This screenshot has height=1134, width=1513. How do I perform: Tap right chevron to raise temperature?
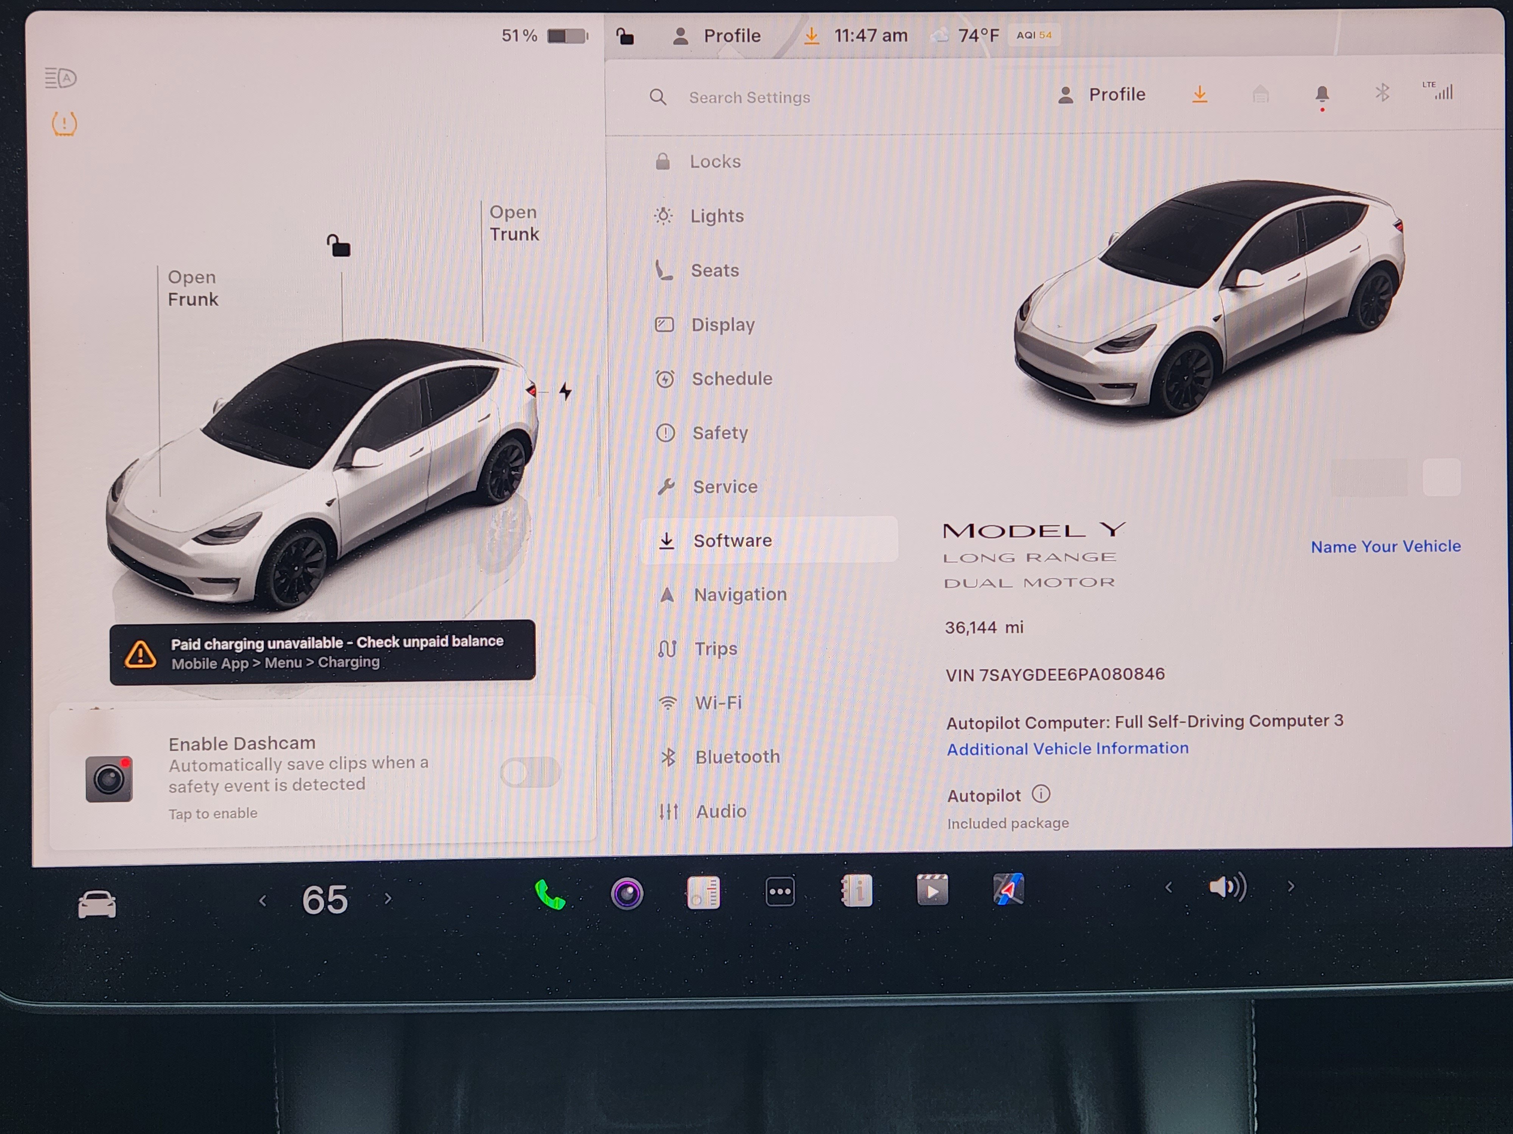pyautogui.click(x=388, y=899)
